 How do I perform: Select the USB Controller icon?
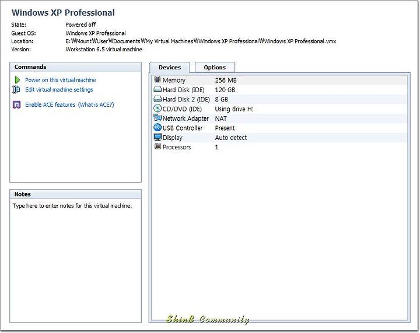(x=157, y=127)
